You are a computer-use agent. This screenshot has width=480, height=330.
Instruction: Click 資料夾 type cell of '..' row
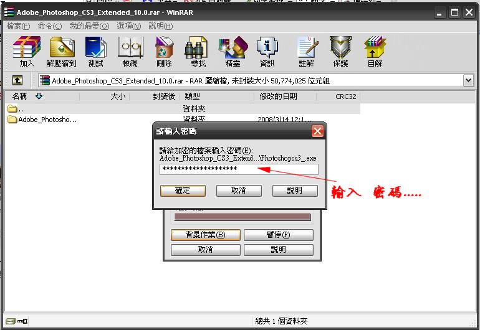(194, 108)
